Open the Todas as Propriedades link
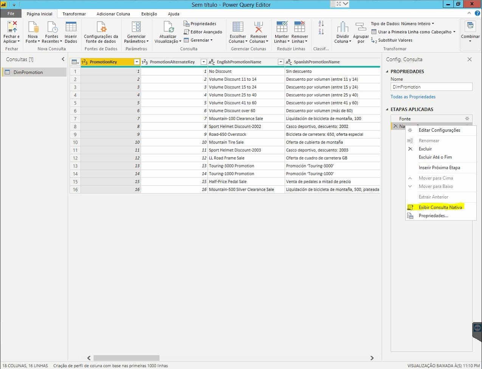 tap(413, 97)
